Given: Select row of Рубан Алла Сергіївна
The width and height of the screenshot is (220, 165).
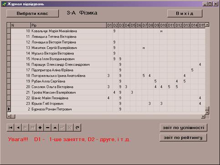Looking at the screenshot, I should coord(106,81).
